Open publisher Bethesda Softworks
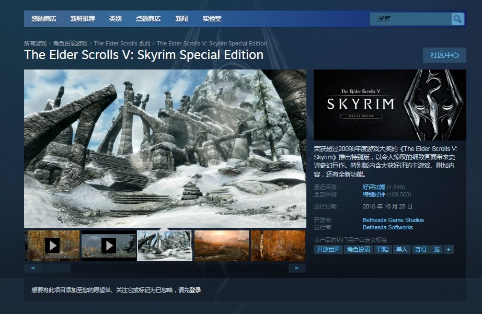Screen dimensions: 482x314 [387, 227]
